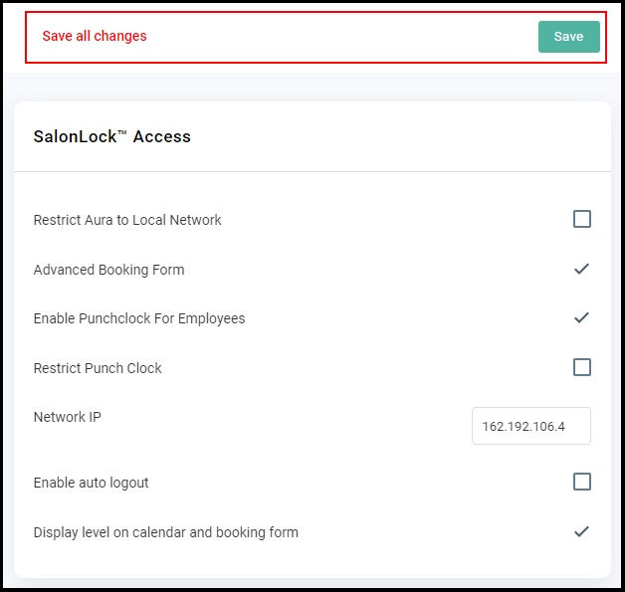This screenshot has height=592, width=625.
Task: Click the Restrict Aura to Local Network label
Action: [x=127, y=220]
